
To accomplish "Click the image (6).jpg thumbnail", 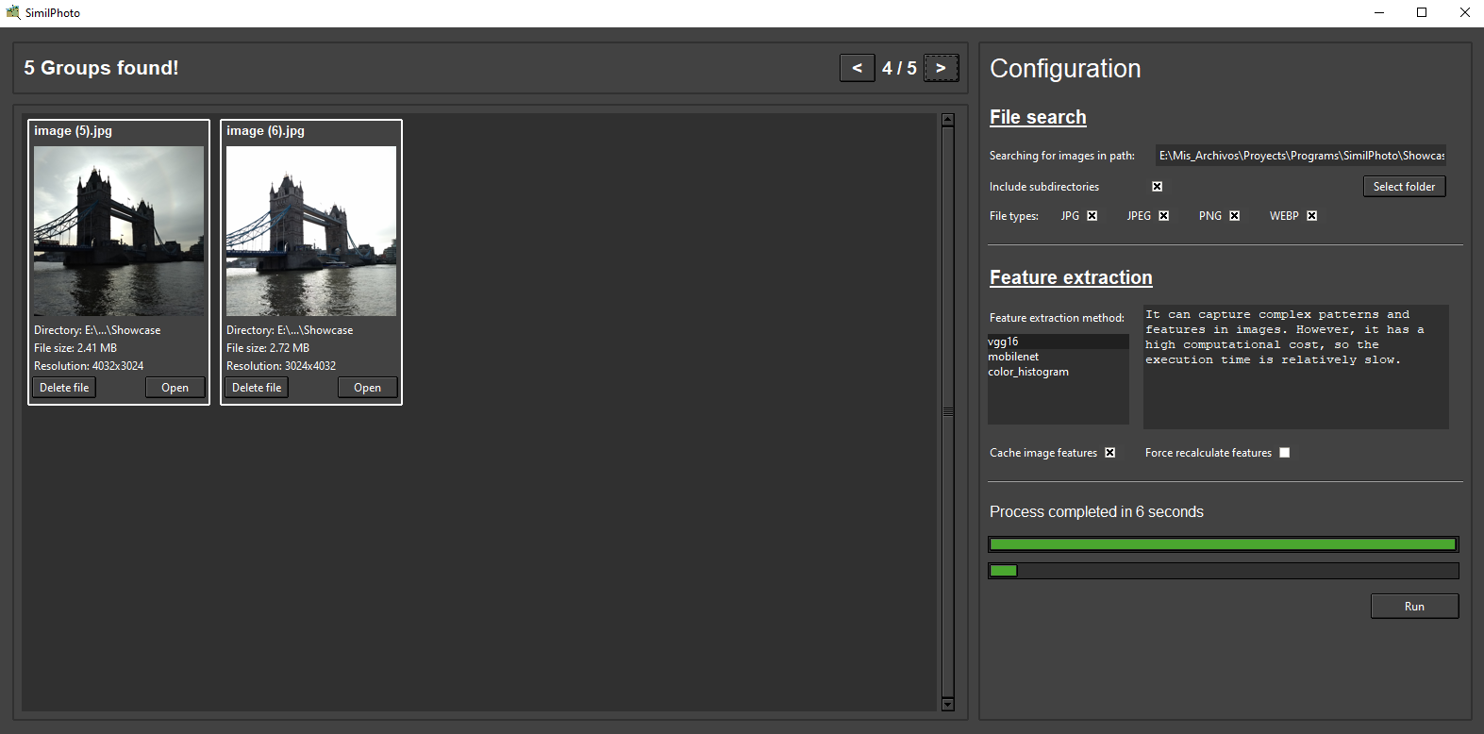I will click(311, 231).
